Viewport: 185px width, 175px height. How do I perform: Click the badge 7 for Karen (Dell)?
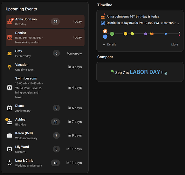(56, 135)
